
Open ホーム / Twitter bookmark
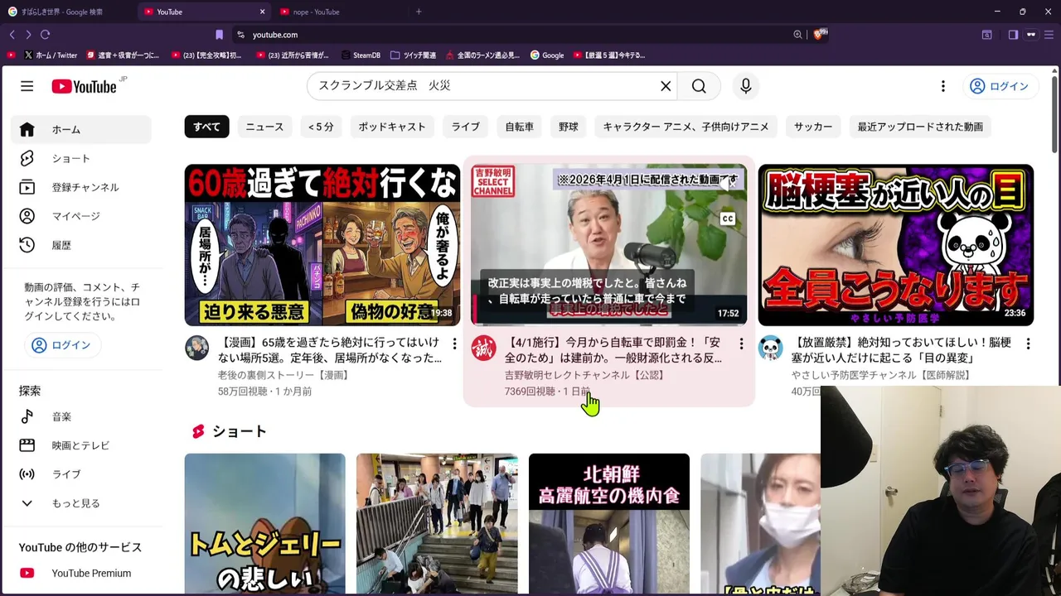click(50, 55)
